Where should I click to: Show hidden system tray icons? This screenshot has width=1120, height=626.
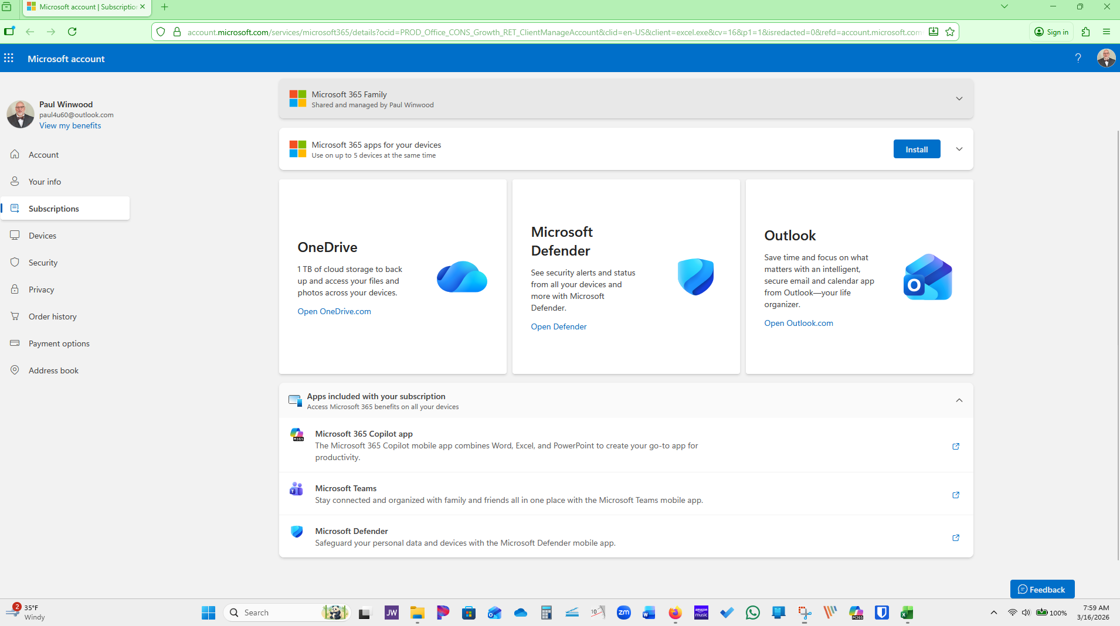[x=993, y=613]
